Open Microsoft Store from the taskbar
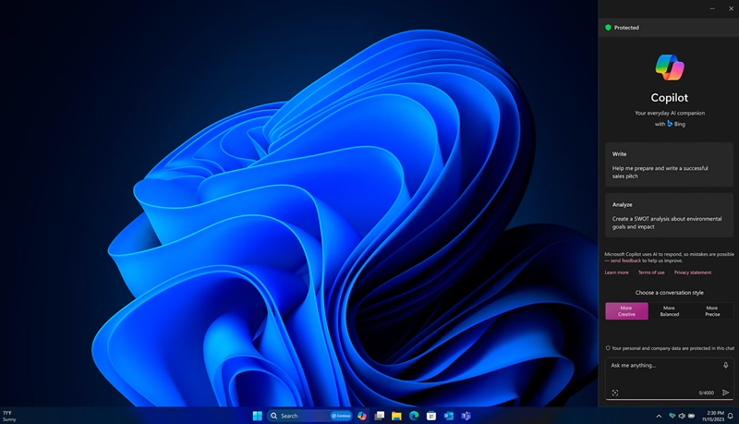Screen dimensions: 739x424 tap(431, 416)
